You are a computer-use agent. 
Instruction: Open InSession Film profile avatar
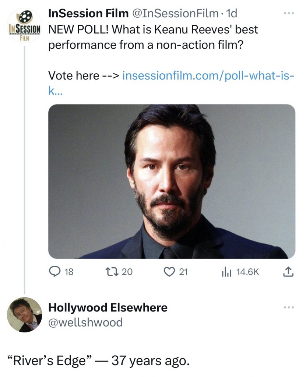24,26
